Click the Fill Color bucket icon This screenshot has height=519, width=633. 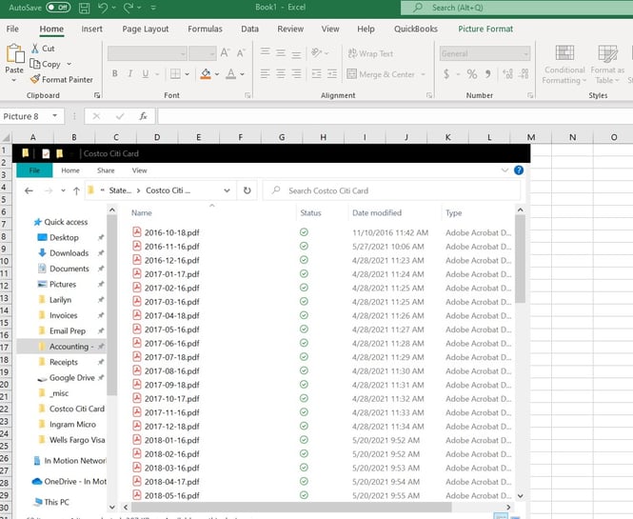click(206, 74)
